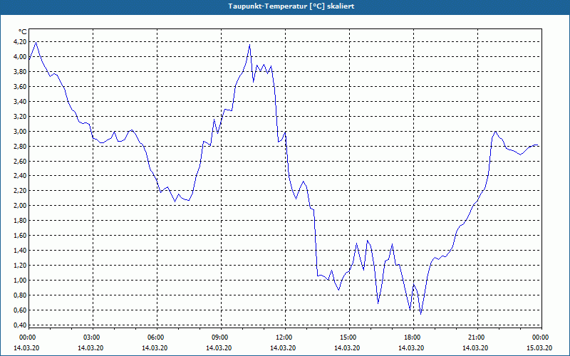Click the '14.03.20' date under 21:00
Image resolution: width=570 pixels, height=356 pixels.
475,347
